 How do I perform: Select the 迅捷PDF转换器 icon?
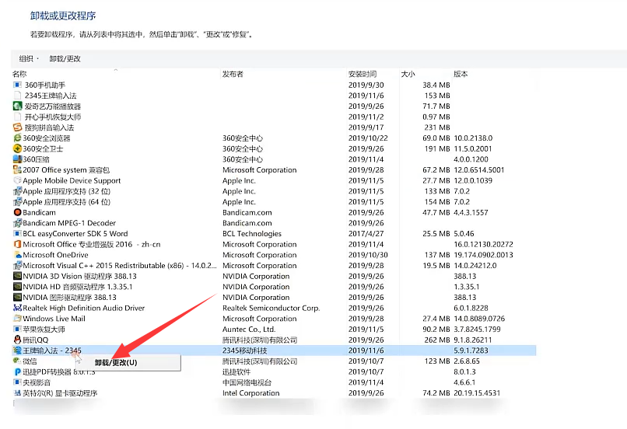coord(18,371)
